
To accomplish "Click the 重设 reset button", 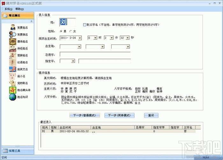I will tap(151, 115).
